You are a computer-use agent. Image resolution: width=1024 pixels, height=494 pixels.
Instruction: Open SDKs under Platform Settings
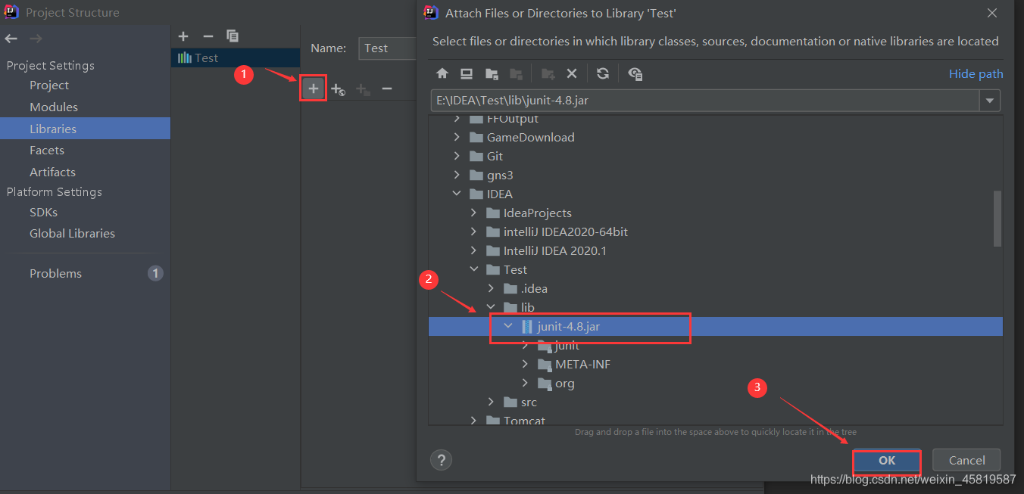click(x=43, y=213)
